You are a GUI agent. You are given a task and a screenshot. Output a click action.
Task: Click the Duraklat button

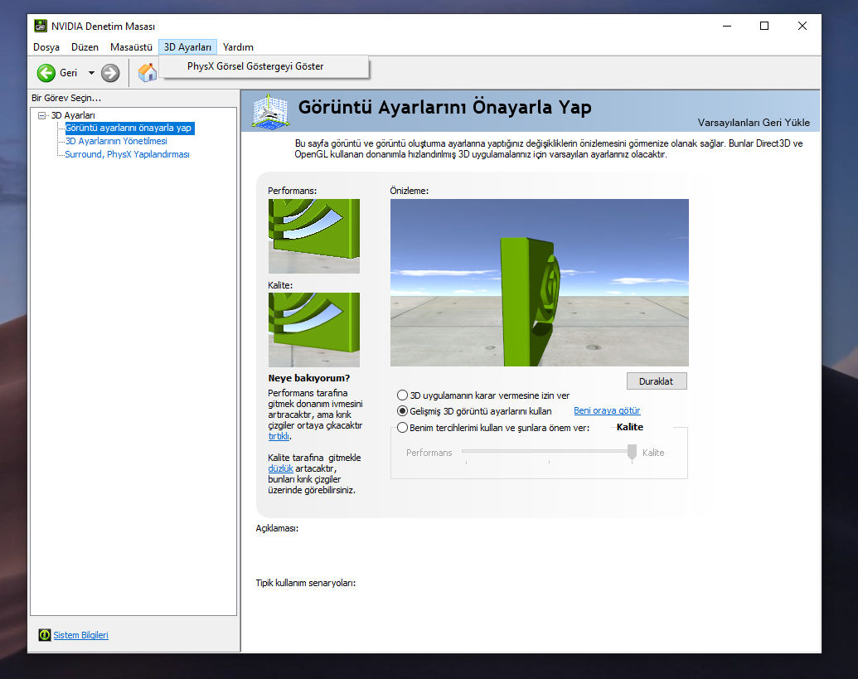656,381
